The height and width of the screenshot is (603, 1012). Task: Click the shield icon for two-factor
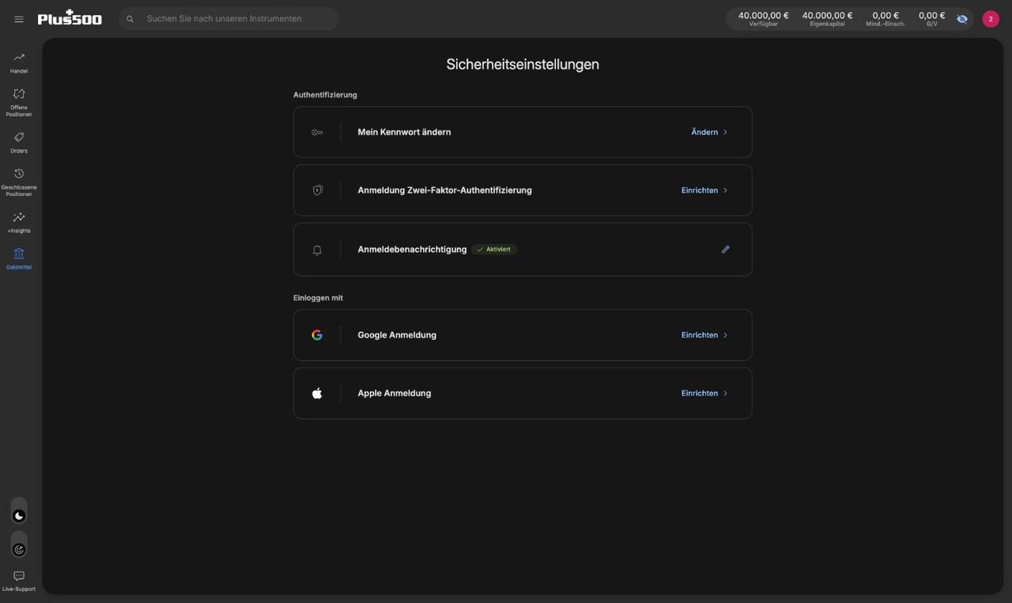[x=317, y=190]
